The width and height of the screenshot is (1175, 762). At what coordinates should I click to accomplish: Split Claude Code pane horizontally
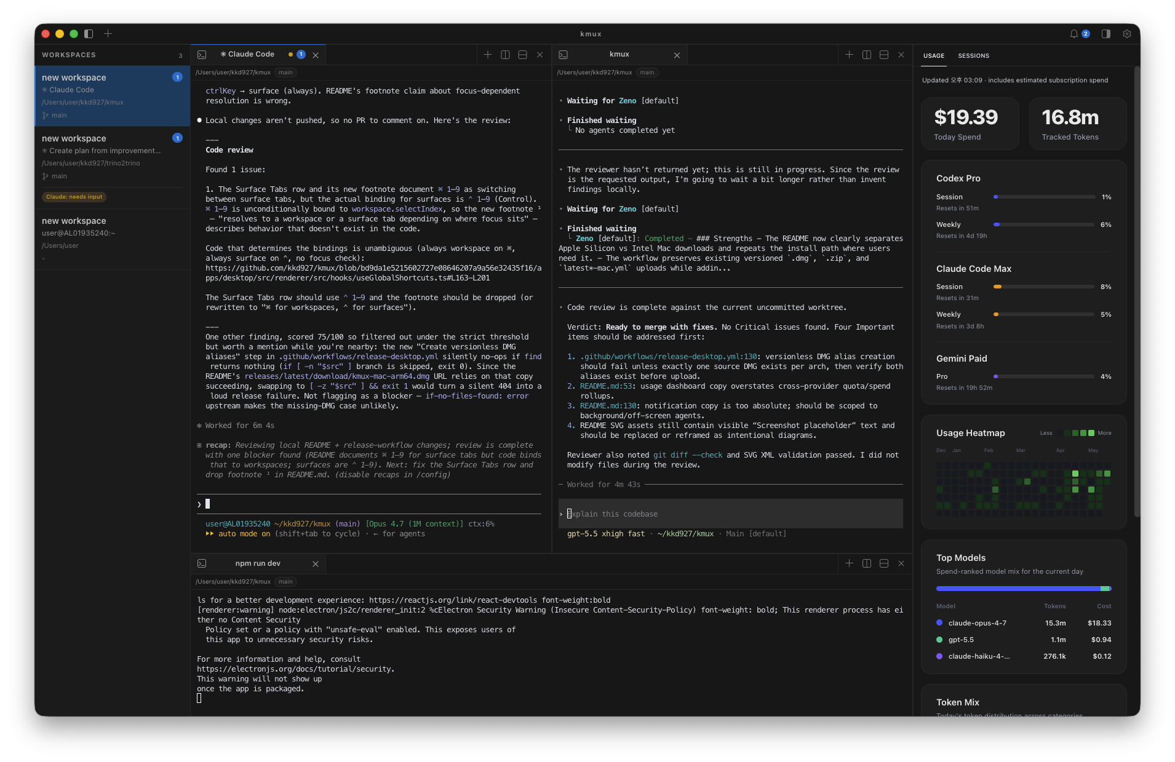point(522,55)
